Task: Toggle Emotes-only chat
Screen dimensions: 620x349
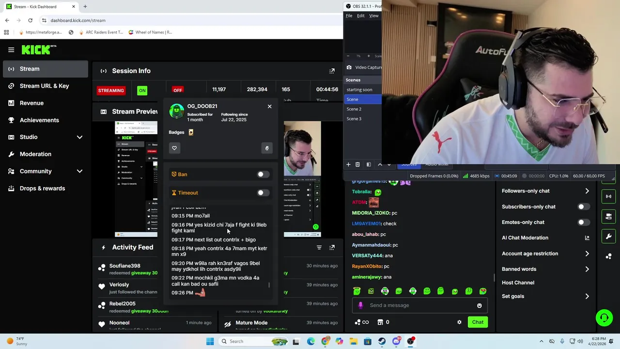Action: click(x=584, y=222)
